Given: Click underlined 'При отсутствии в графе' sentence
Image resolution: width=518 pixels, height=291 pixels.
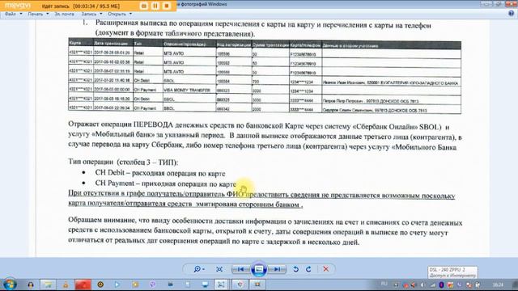Looking at the screenshot, I should 261,199.
